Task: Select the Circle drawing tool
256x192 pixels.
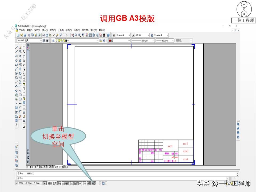Action: (17, 73)
